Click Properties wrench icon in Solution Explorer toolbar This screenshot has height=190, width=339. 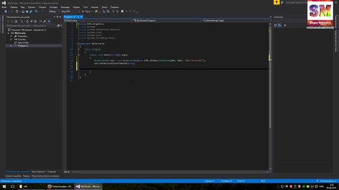click(x=44, y=21)
